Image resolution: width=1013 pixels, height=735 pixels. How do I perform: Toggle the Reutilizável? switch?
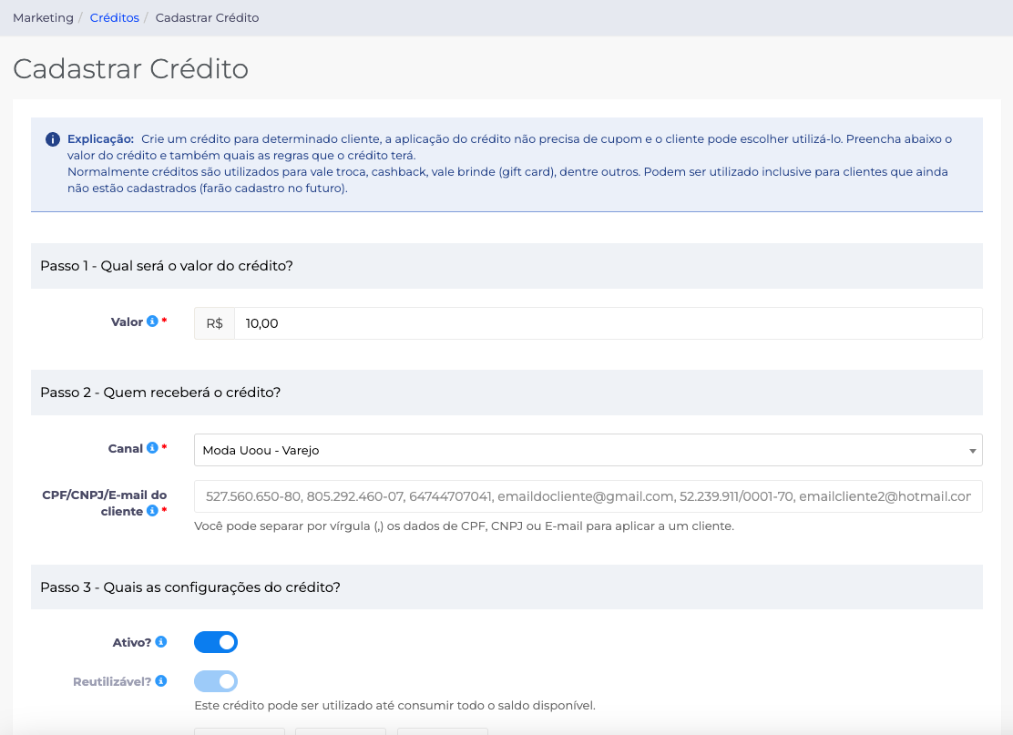[x=216, y=681]
